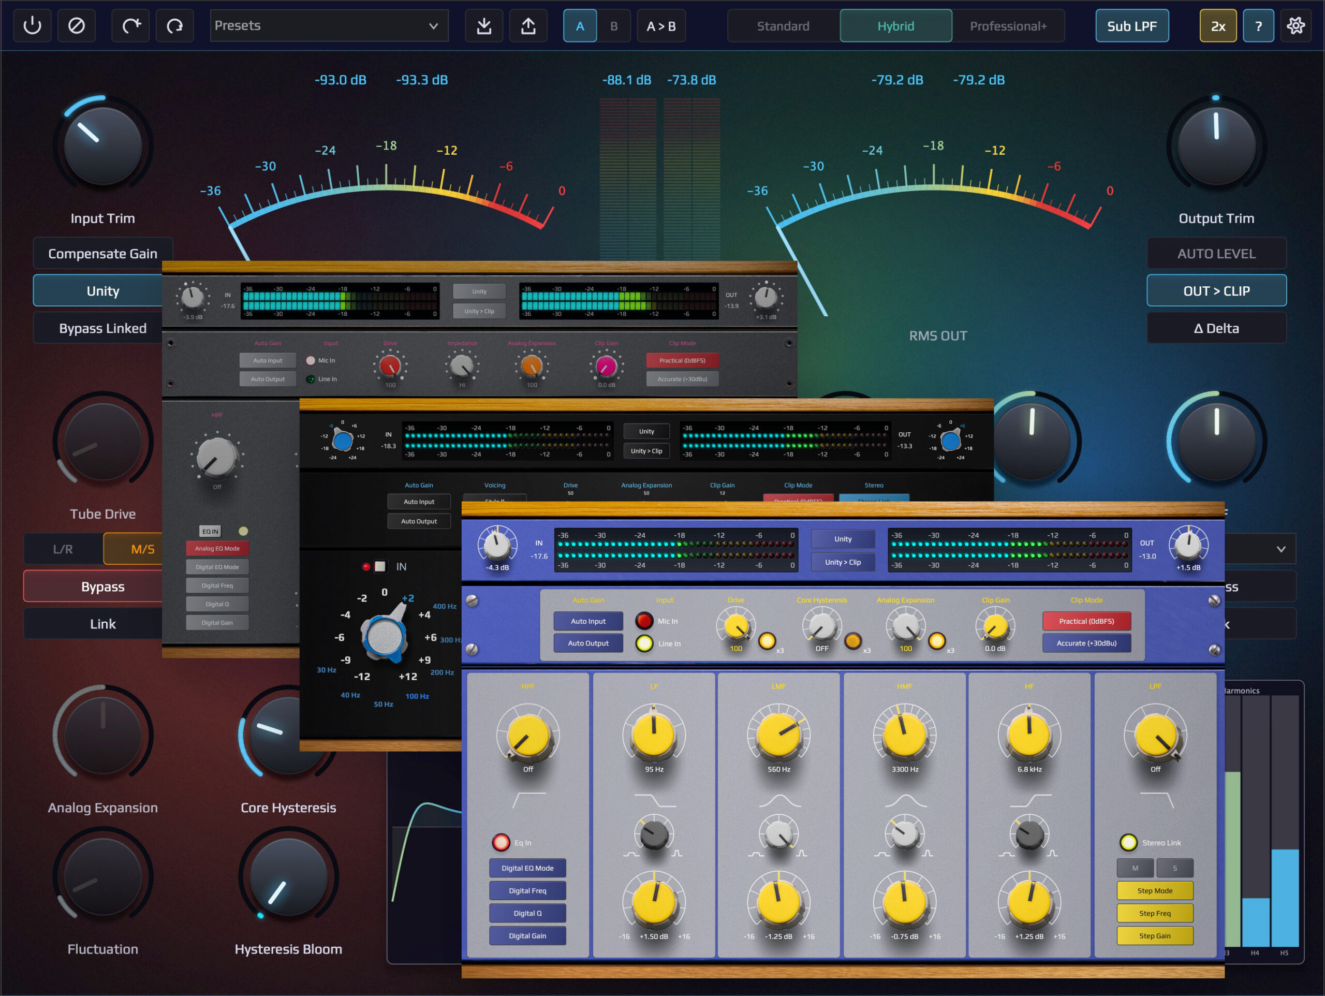This screenshot has width=1325, height=996.
Task: Click the bell curve icon under HMF
Action: (x=905, y=800)
